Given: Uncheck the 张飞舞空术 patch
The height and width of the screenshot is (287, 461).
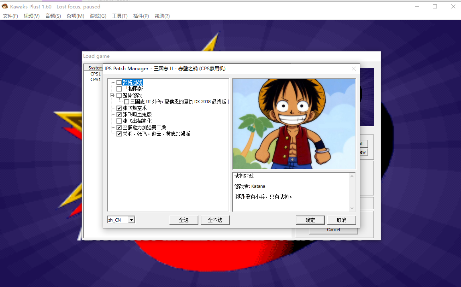Looking at the screenshot, I should click(x=119, y=108).
